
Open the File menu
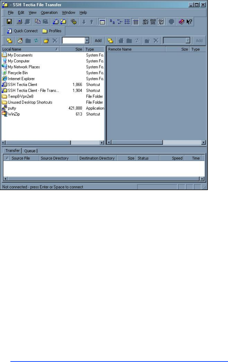click(x=11, y=13)
